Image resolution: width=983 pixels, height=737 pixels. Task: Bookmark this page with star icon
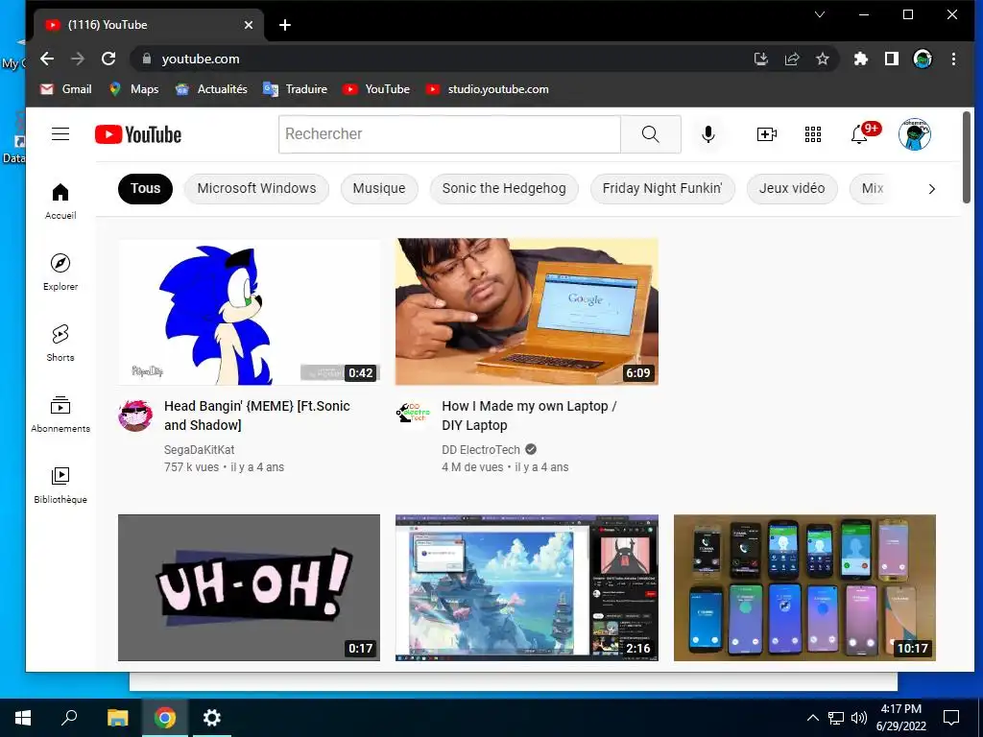point(823,59)
